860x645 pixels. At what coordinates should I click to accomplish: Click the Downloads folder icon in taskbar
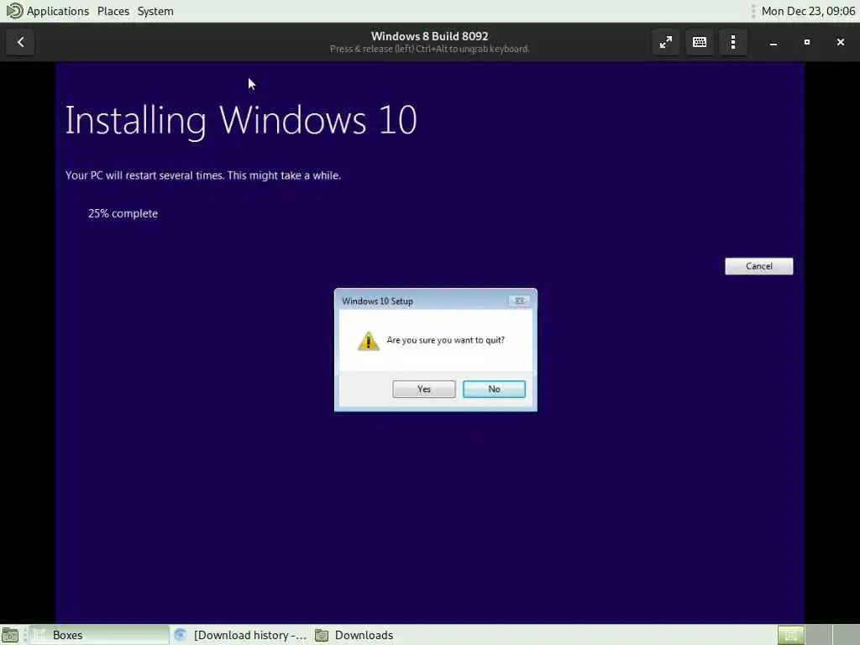[x=322, y=635]
